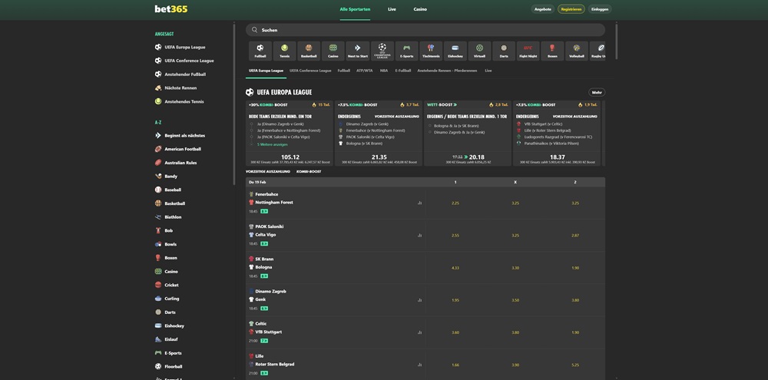Click the UEFA Europa League heading ball icon
The width and height of the screenshot is (768, 380).
[250, 92]
